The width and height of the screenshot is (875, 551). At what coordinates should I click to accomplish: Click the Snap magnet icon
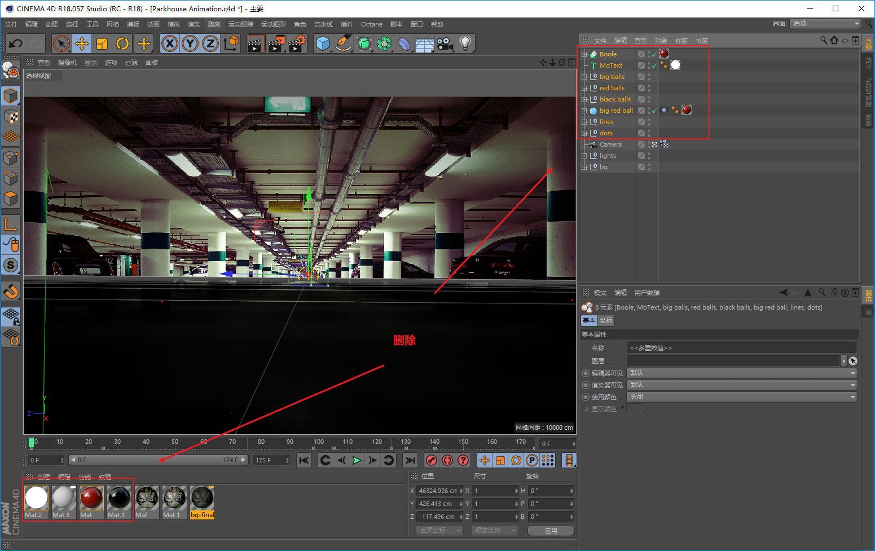[x=11, y=292]
